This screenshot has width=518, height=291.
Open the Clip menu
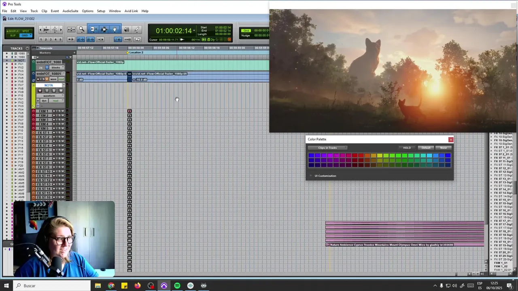click(x=44, y=11)
